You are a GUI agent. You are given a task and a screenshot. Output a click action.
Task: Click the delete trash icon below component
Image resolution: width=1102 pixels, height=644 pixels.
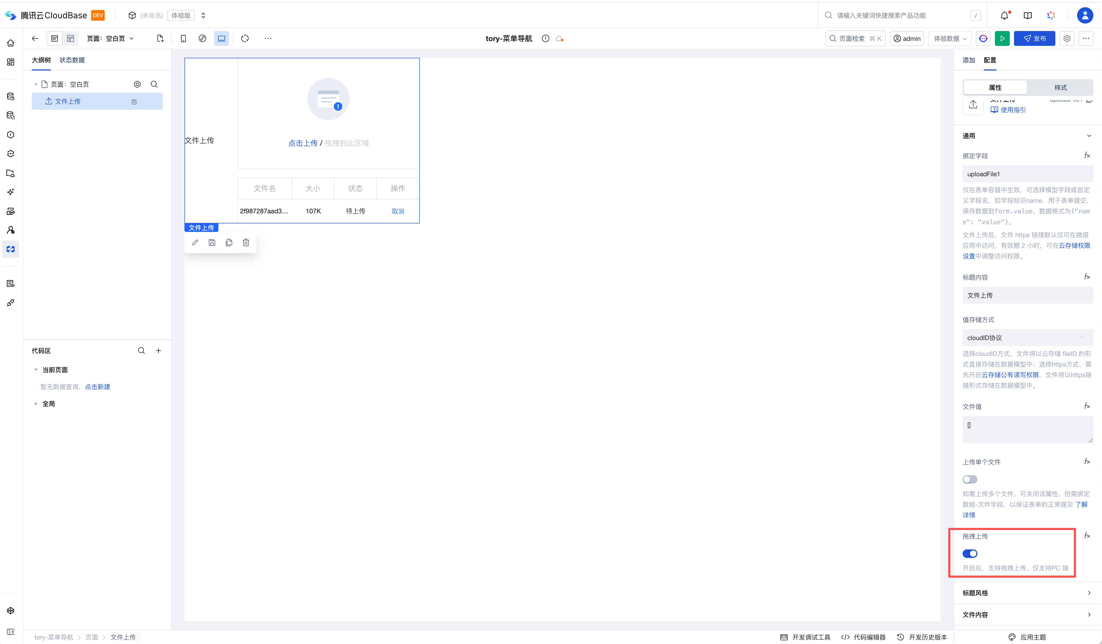point(246,243)
